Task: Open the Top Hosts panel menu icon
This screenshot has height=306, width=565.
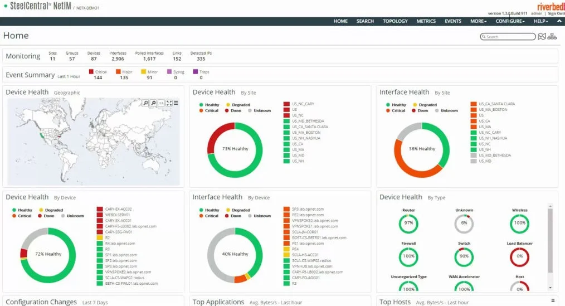Action: (x=553, y=300)
